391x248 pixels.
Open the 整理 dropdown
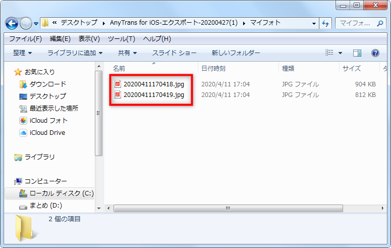click(x=22, y=53)
